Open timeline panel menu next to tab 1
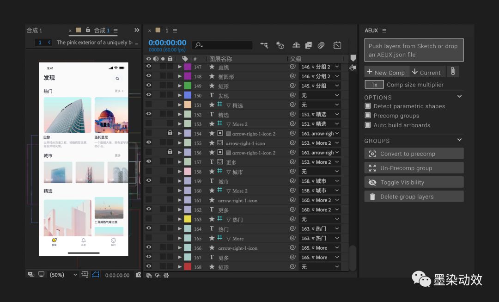The height and width of the screenshot is (302, 499). (x=175, y=31)
